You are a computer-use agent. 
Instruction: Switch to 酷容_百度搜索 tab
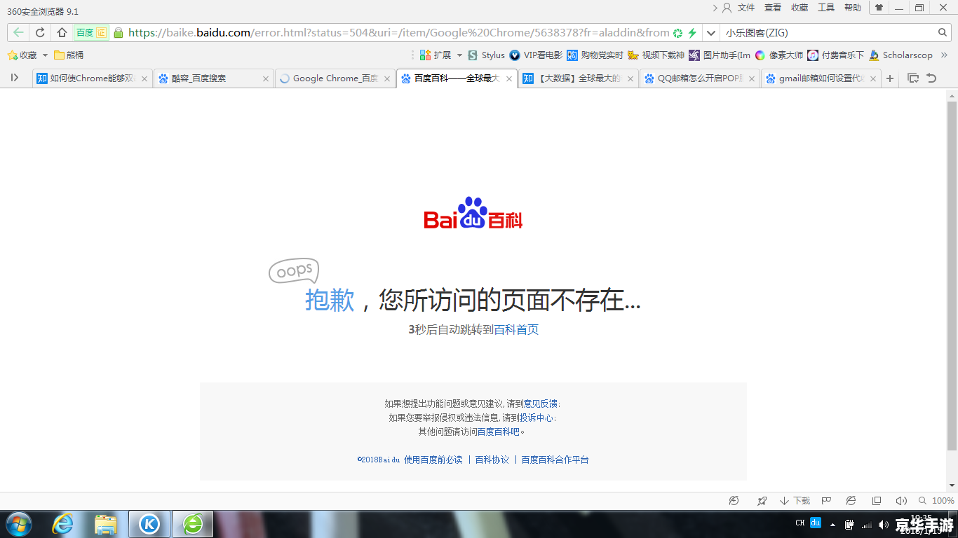pos(213,78)
